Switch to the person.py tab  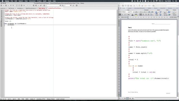tap(3, 8)
